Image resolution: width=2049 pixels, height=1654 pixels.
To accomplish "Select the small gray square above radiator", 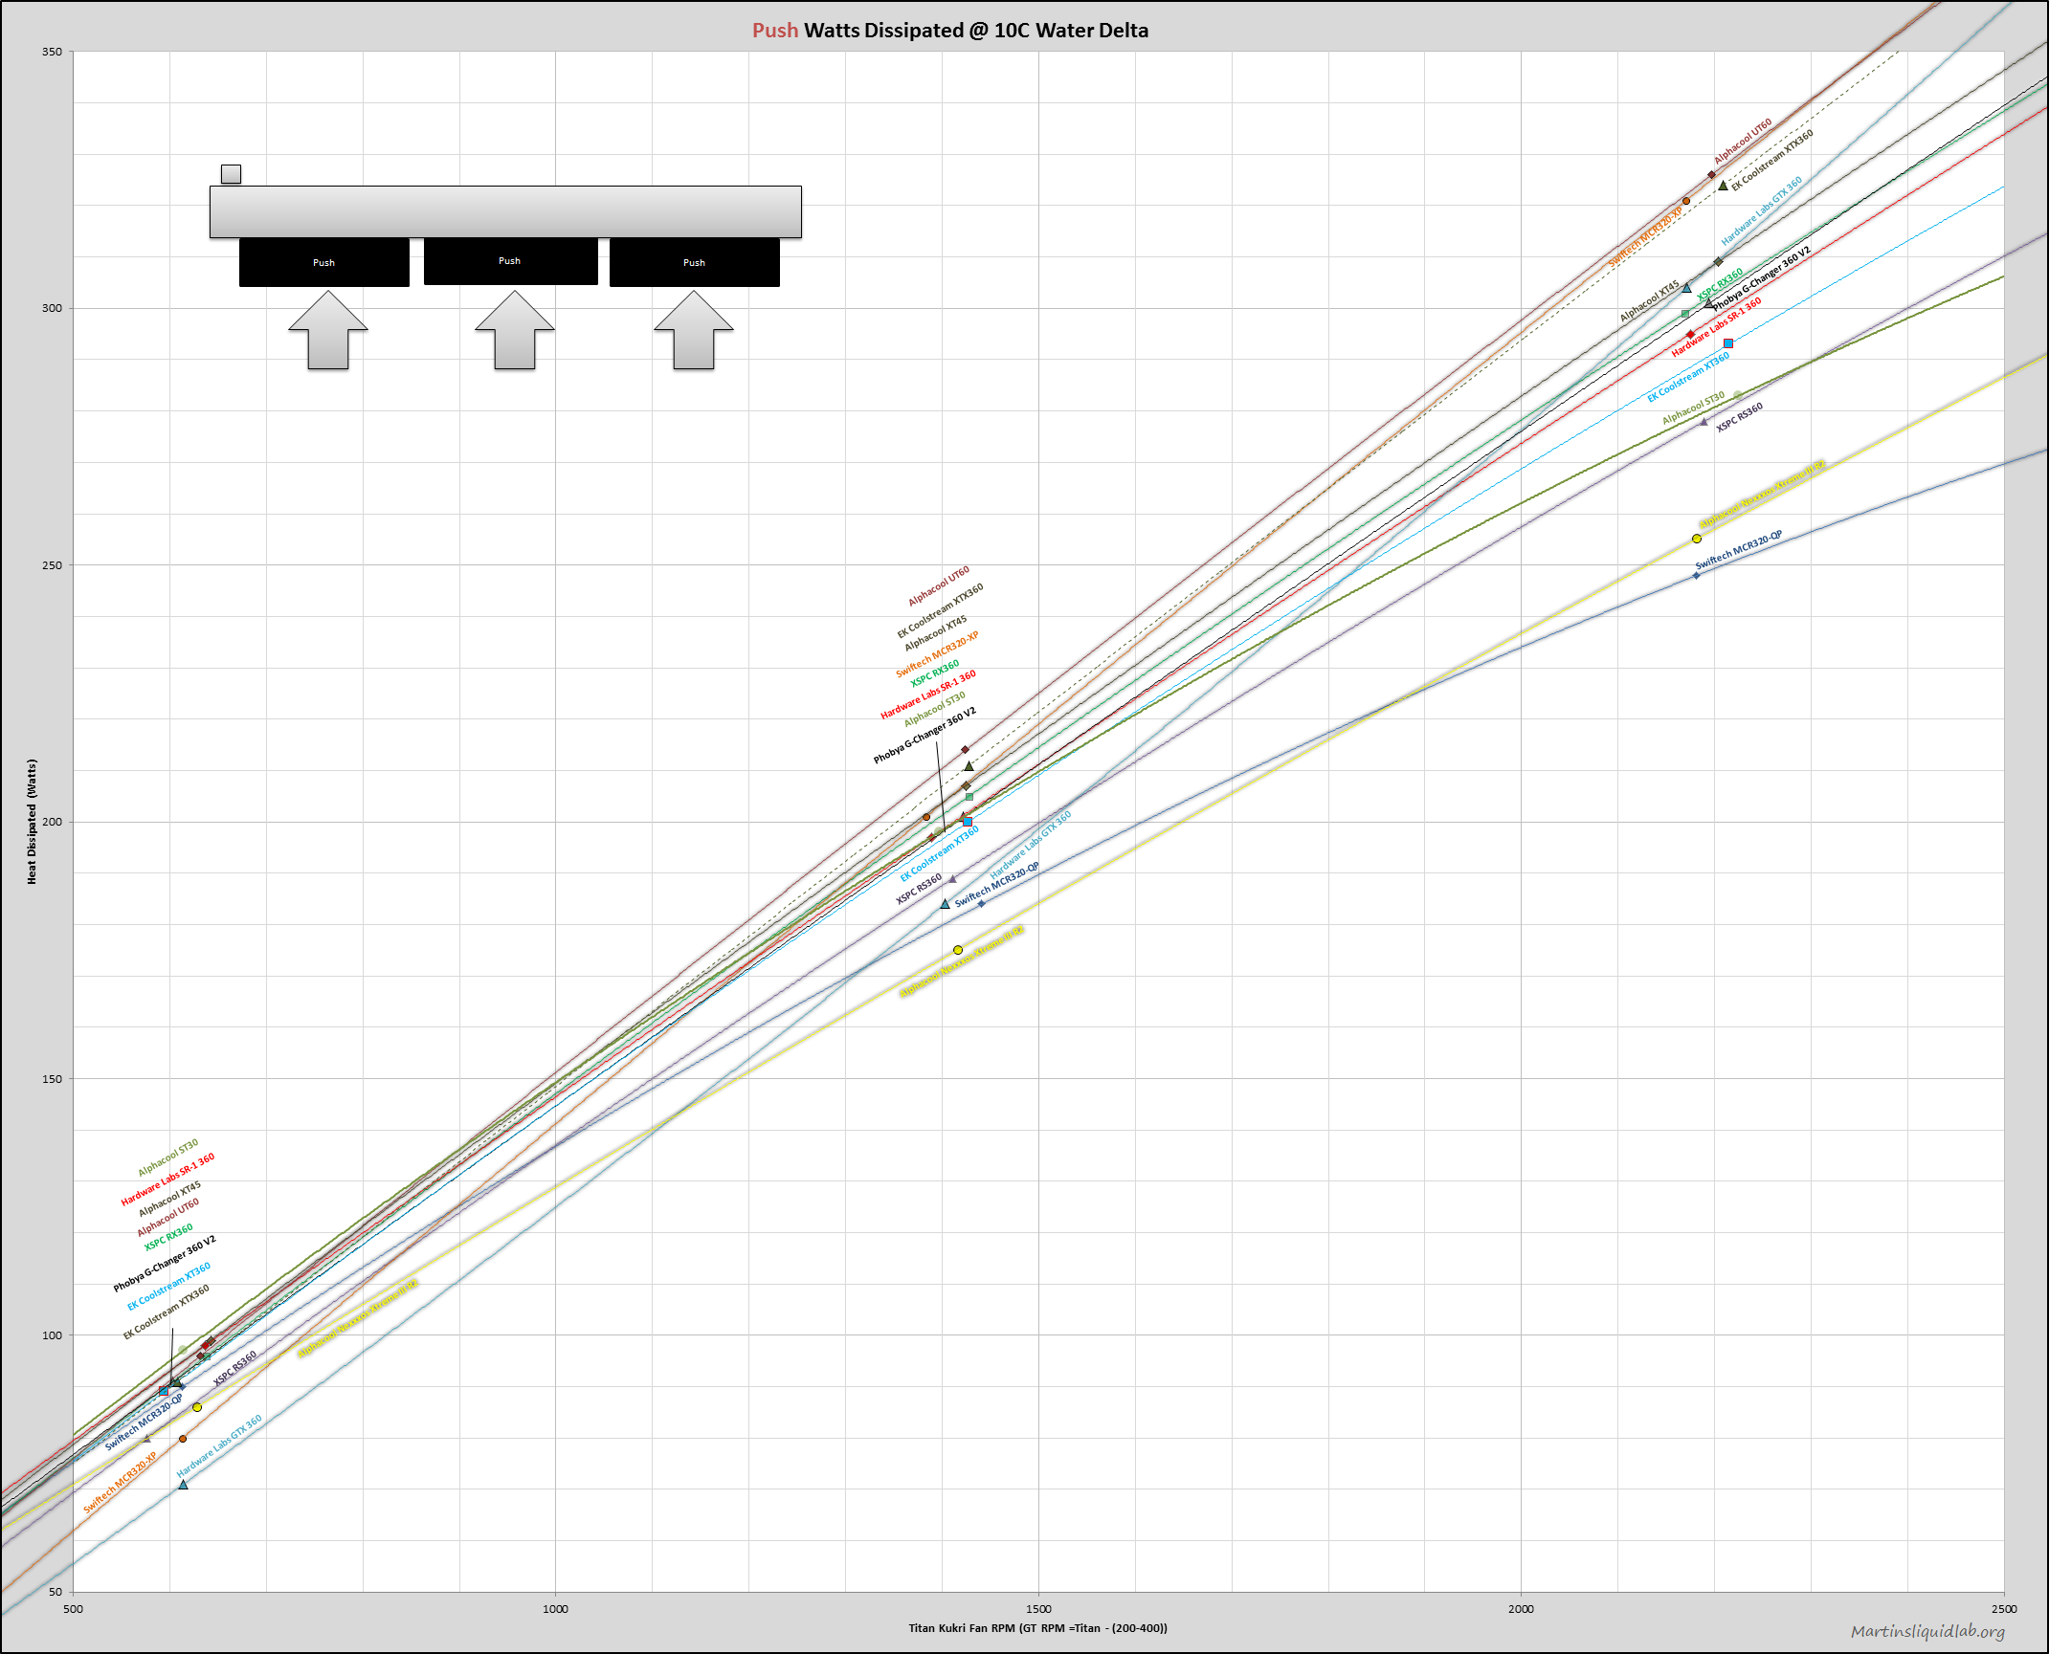I will pos(231,174).
